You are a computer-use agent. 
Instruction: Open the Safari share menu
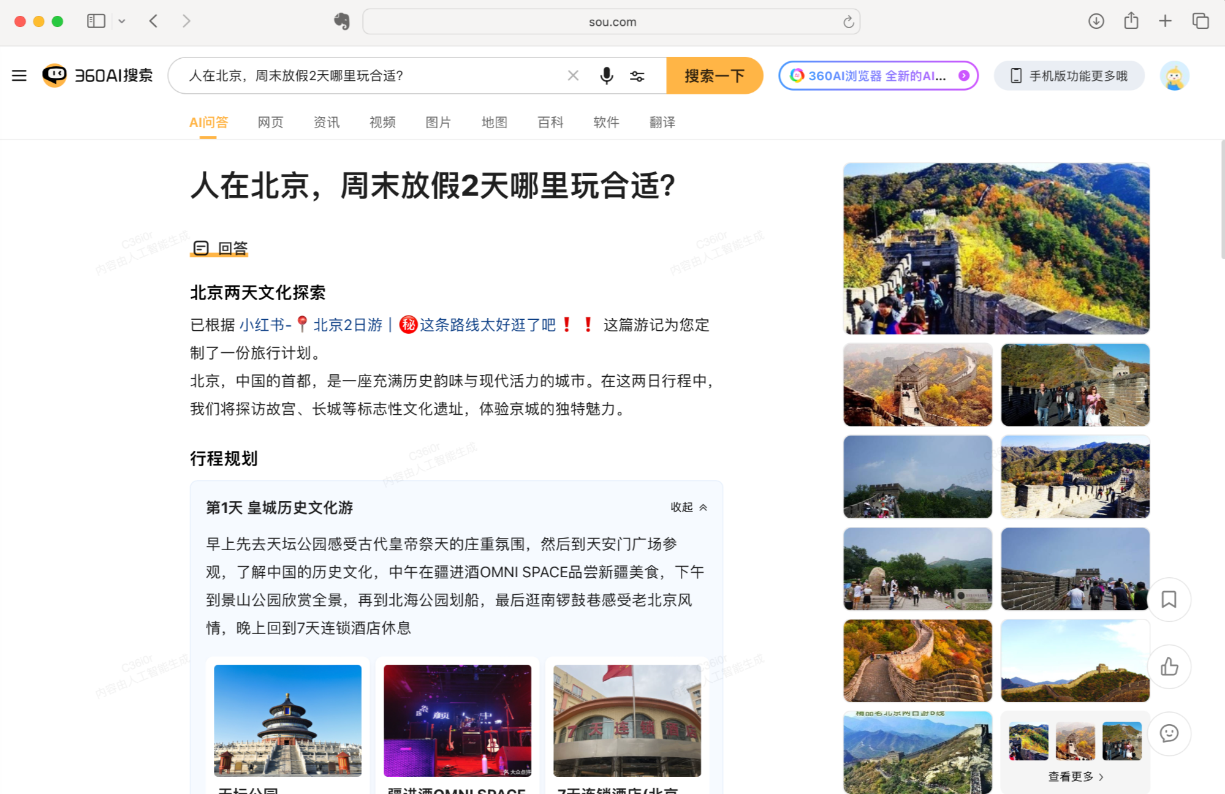click(1131, 21)
